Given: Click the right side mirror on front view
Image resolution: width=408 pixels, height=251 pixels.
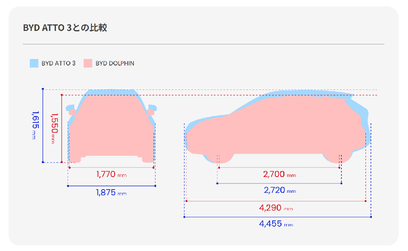Looking at the screenshot, I should pyautogui.click(x=152, y=109).
